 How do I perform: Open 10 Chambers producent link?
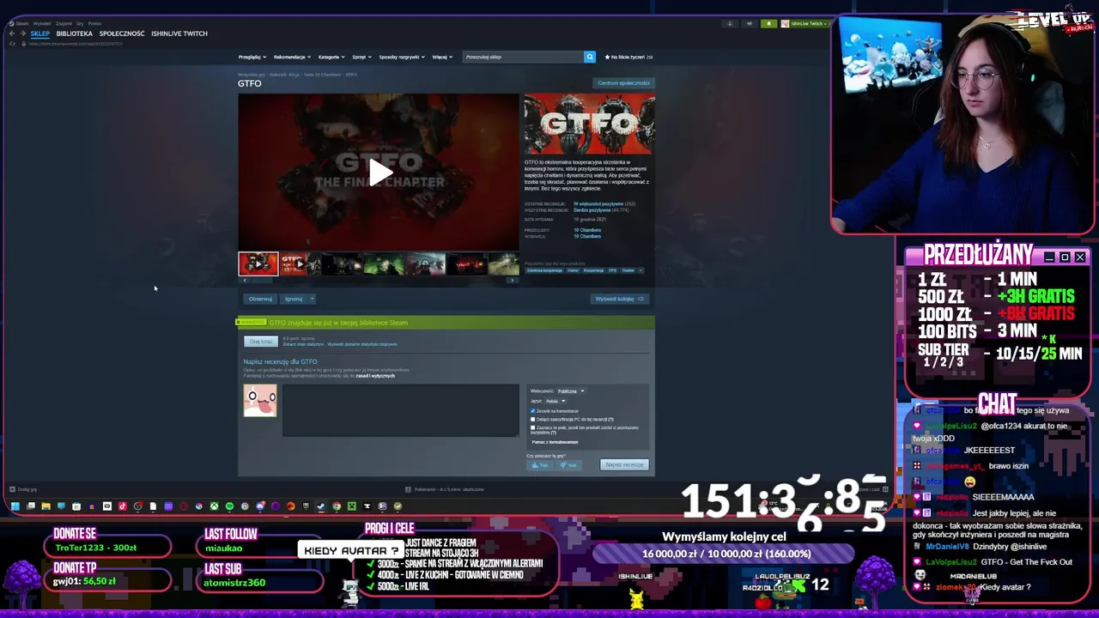[587, 230]
